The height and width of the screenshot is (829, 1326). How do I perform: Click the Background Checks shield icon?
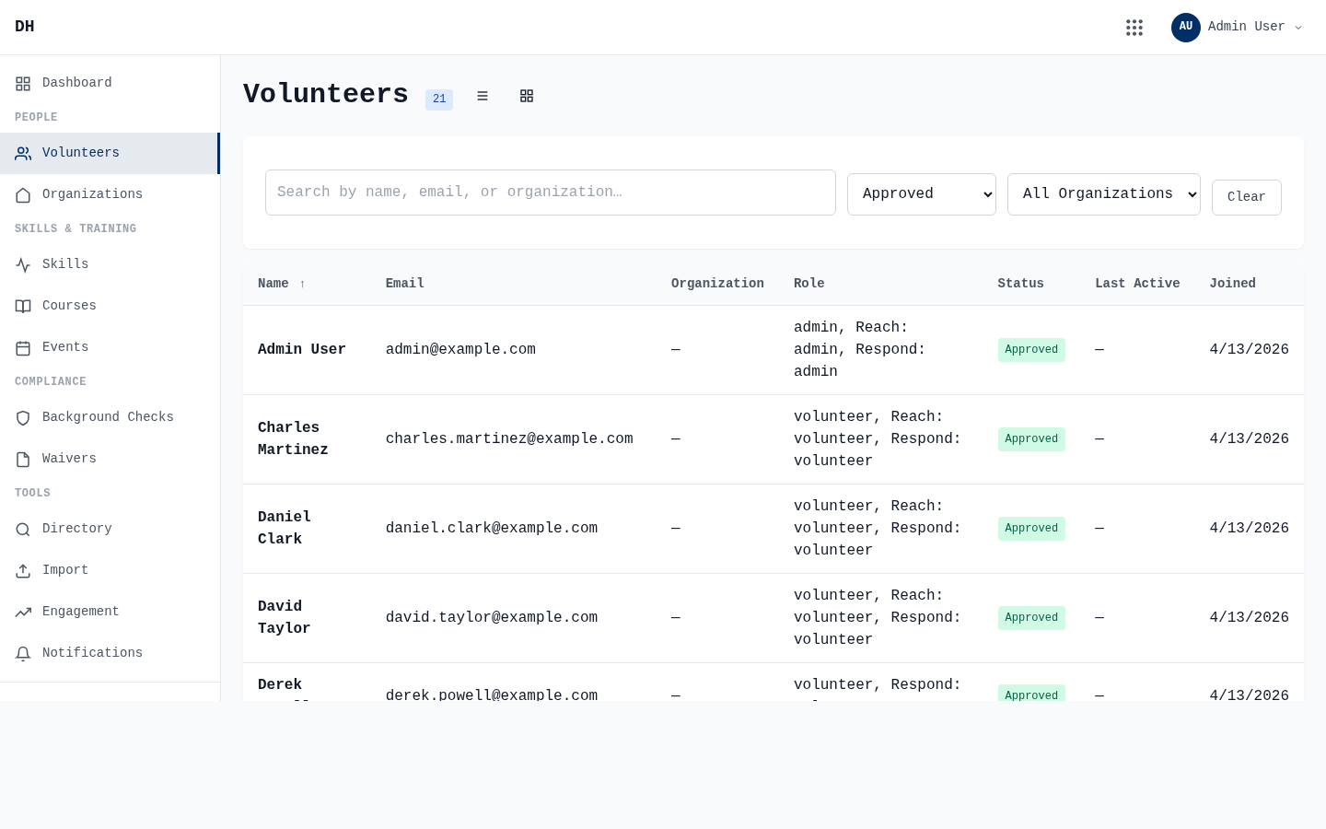(x=23, y=417)
